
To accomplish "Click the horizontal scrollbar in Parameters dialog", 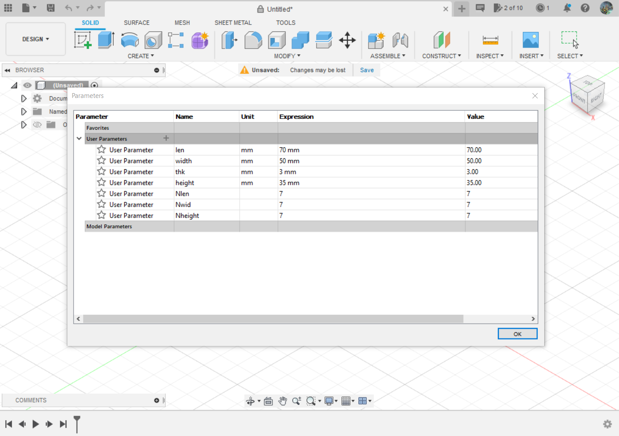I will [x=273, y=319].
